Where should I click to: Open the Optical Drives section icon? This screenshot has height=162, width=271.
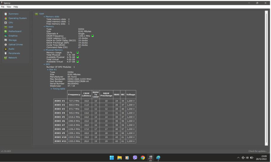pos(6,45)
